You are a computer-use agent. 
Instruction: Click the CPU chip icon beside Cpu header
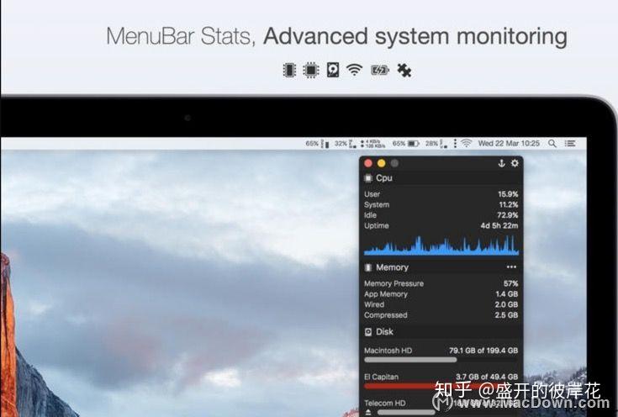click(x=368, y=178)
